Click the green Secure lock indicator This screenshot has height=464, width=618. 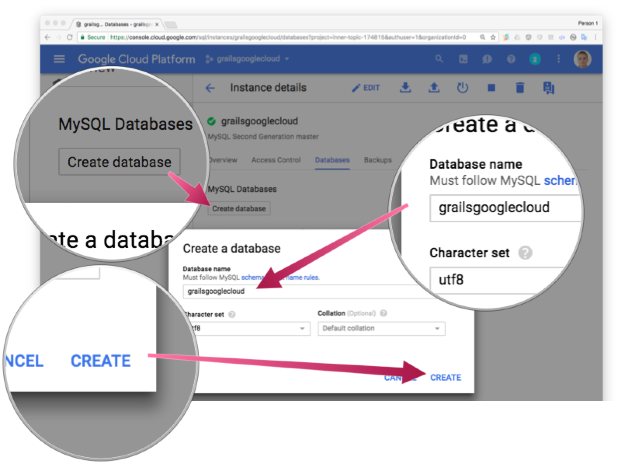[x=92, y=37]
